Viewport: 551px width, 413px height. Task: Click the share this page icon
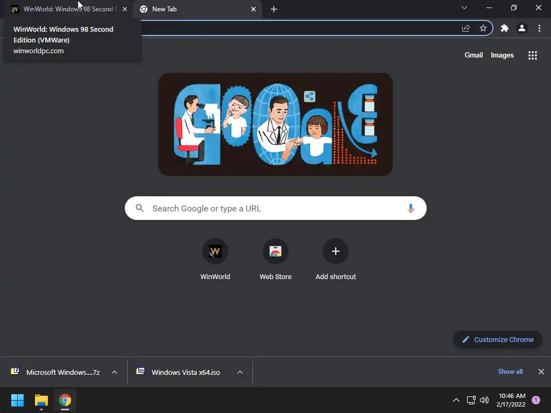(466, 29)
